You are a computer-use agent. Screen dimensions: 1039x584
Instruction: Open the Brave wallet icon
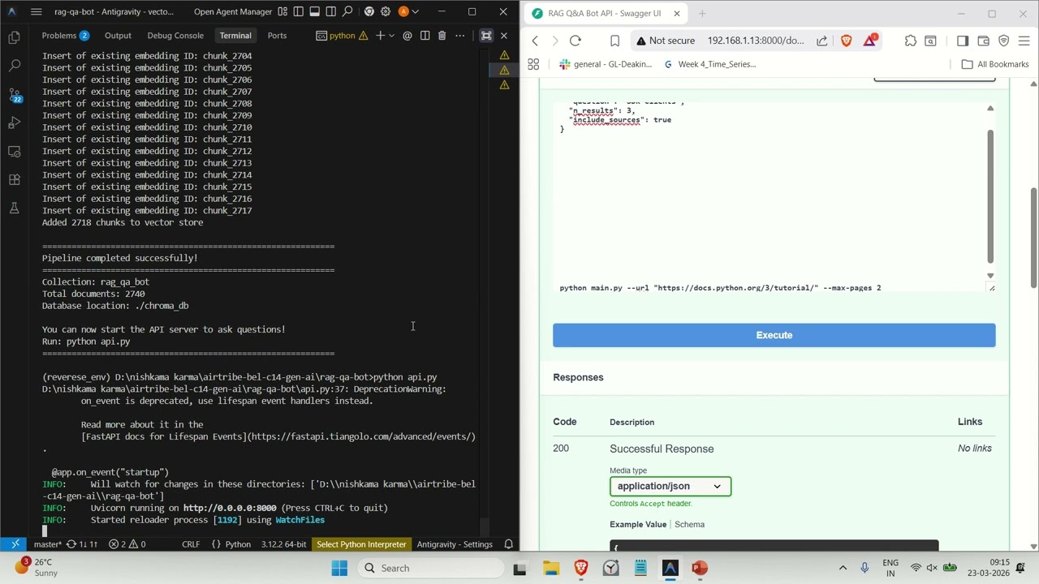pyautogui.click(x=983, y=41)
